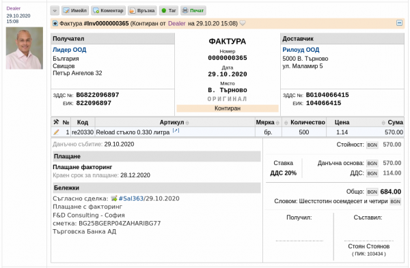Click the document icon before Фактура
This screenshot has width=410, height=268.
[x=55, y=23]
